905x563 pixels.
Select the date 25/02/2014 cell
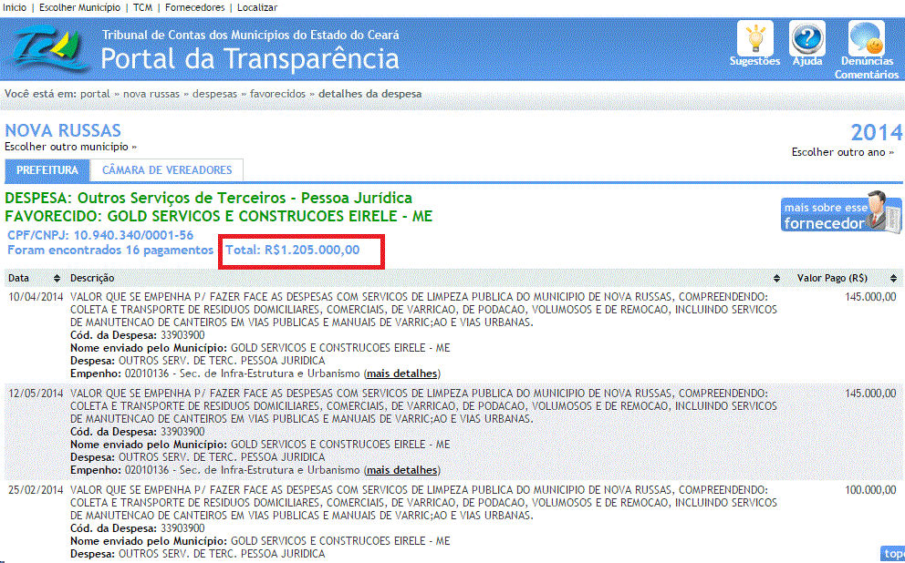pos(36,490)
